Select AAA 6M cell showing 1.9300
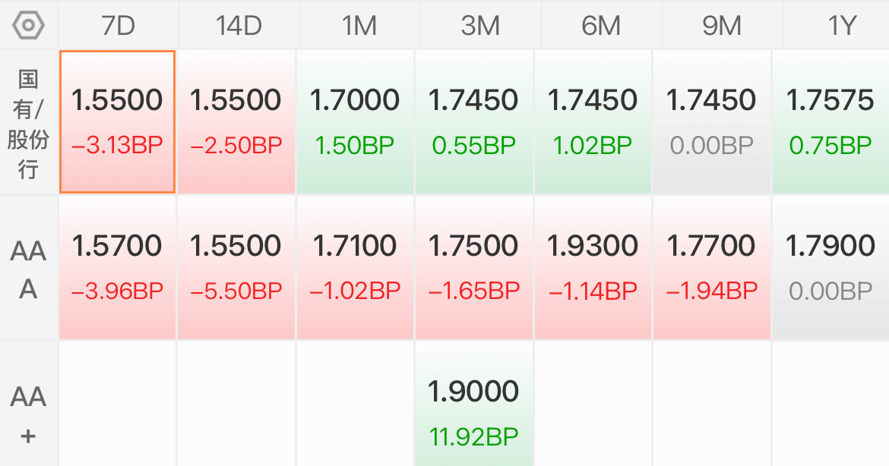889x466 pixels. (593, 267)
